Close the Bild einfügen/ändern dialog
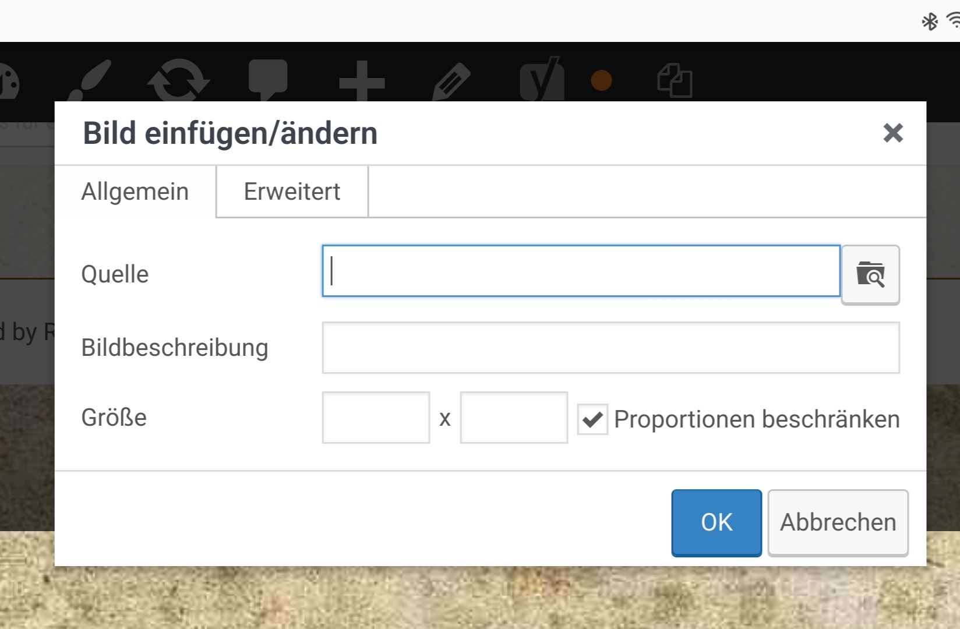This screenshot has height=629, width=960. point(893,133)
